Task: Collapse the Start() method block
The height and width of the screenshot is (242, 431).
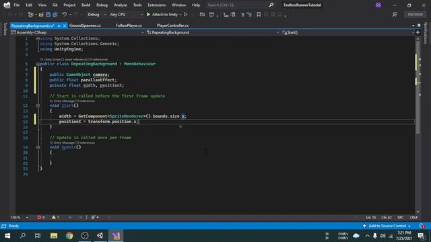Action: coord(38,106)
